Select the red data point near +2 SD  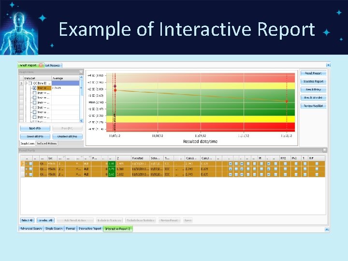click(x=115, y=90)
